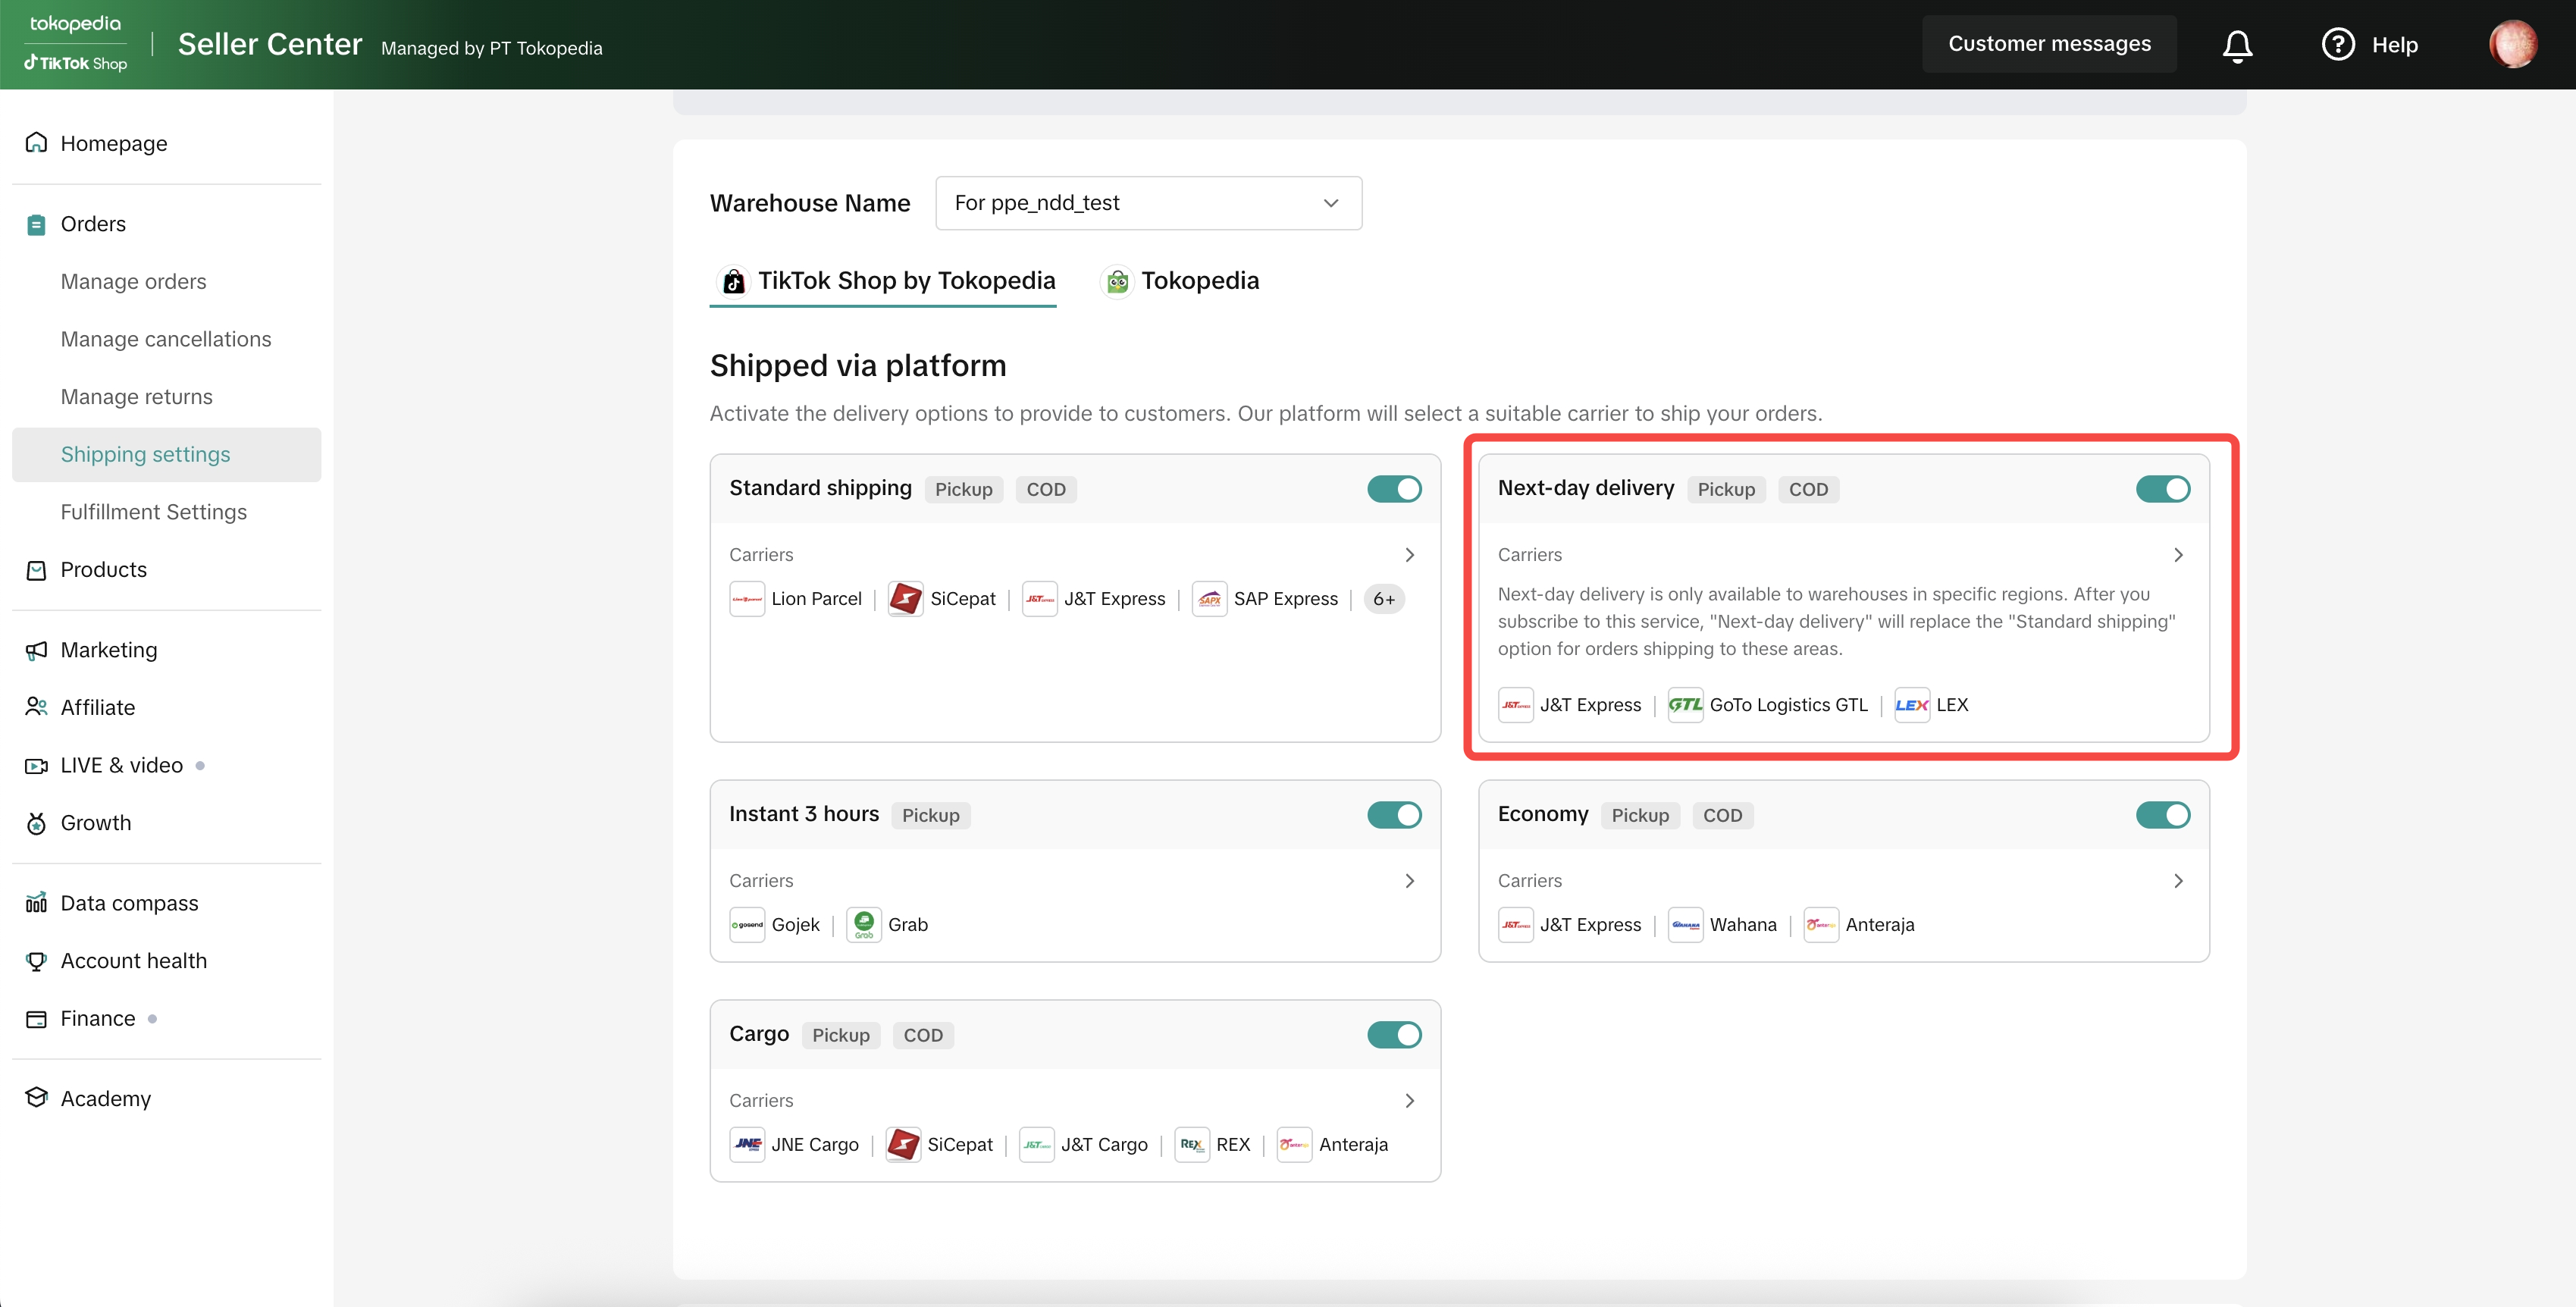Open the Warehouse Name dropdown
Screen dimensions: 2576x1307
click(1148, 203)
